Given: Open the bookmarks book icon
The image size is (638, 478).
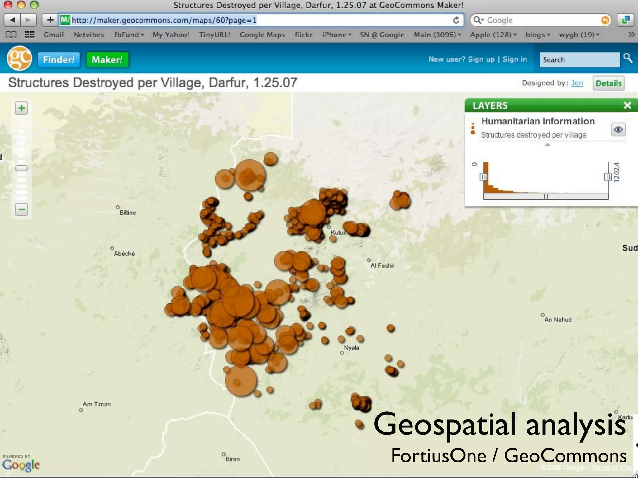Looking at the screenshot, I should [x=11, y=35].
